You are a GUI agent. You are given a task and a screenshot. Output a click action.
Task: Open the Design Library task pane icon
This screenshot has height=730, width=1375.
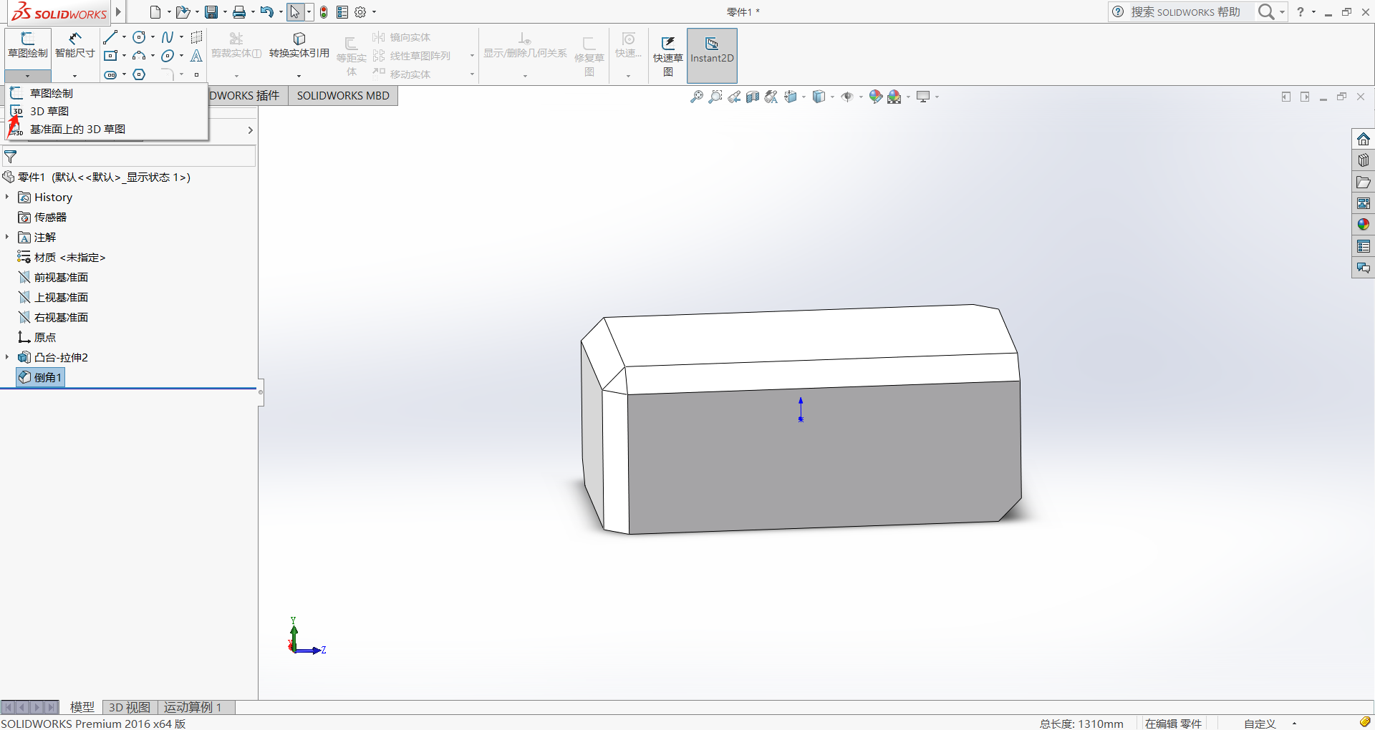(x=1363, y=160)
